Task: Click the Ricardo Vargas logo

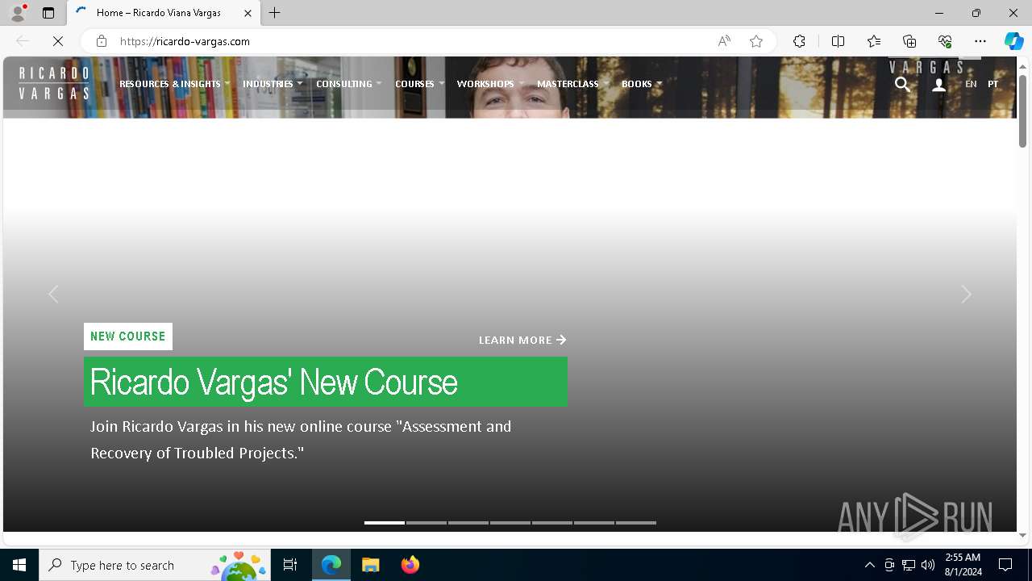Action: (54, 83)
